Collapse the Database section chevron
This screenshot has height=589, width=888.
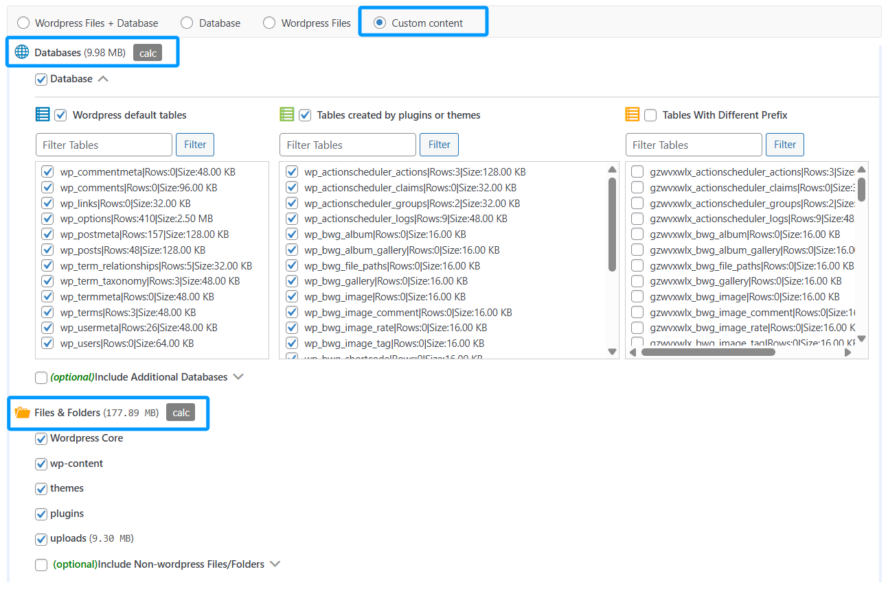(103, 79)
